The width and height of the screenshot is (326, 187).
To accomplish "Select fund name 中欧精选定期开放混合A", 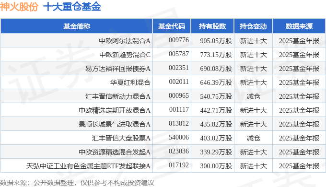I will point(115,110).
